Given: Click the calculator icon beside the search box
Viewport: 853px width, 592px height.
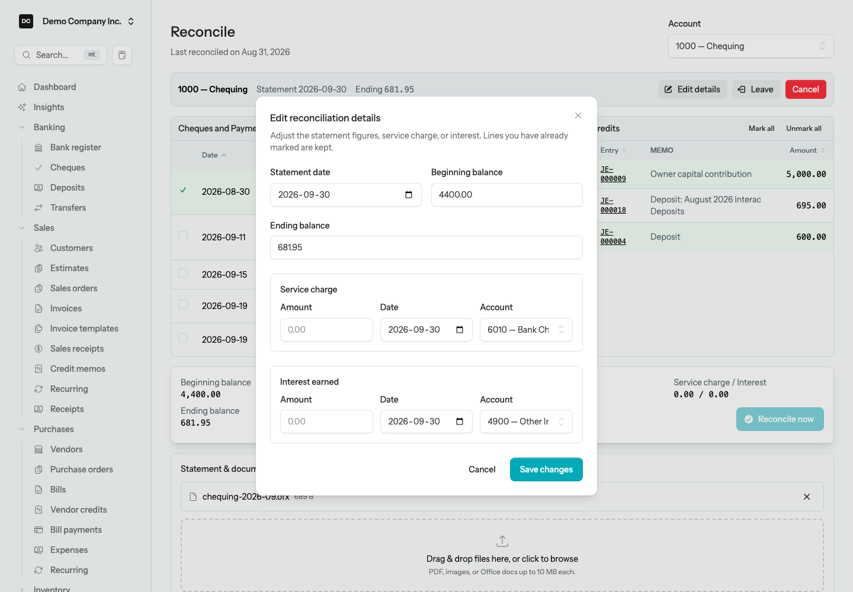Looking at the screenshot, I should (x=122, y=55).
